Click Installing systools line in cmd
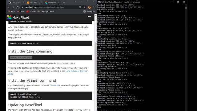Image resolution: width=197 pixels, height=111 pixels. (108, 45)
